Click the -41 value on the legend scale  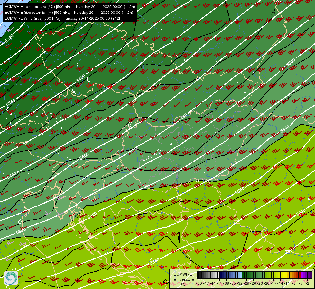tap(219, 283)
